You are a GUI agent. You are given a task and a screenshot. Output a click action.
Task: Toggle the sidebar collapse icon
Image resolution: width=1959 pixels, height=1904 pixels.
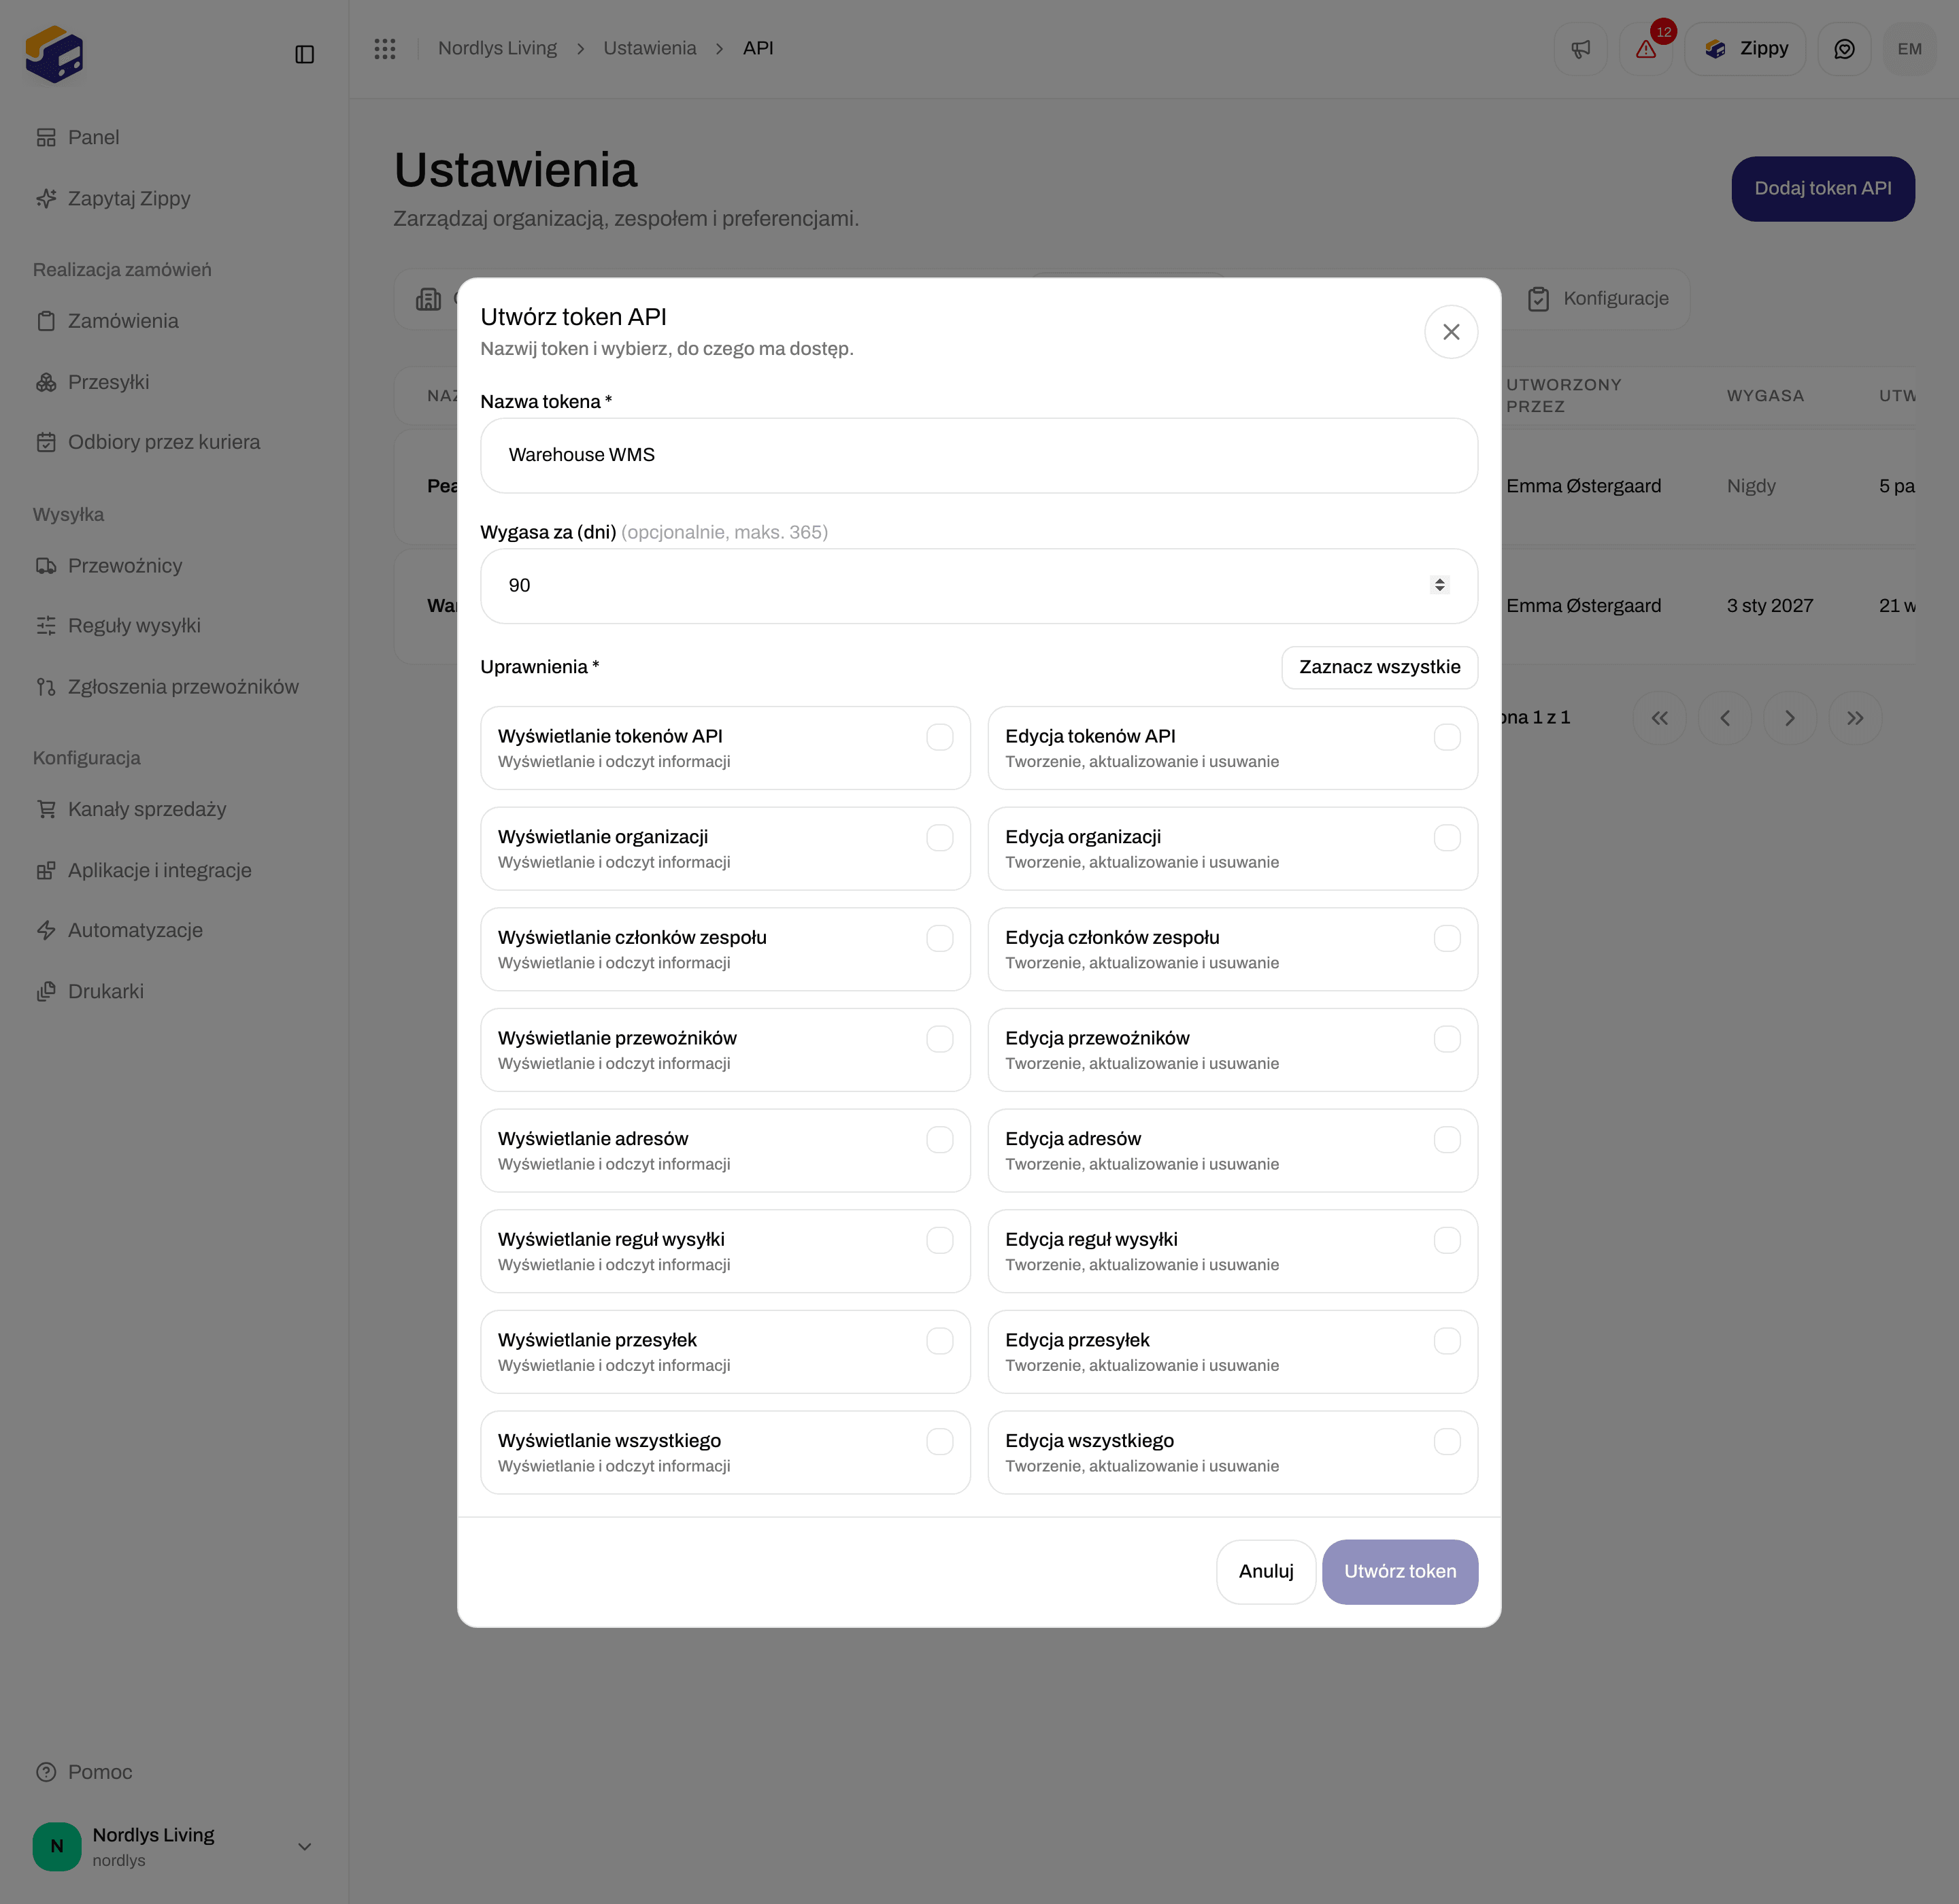[x=304, y=54]
